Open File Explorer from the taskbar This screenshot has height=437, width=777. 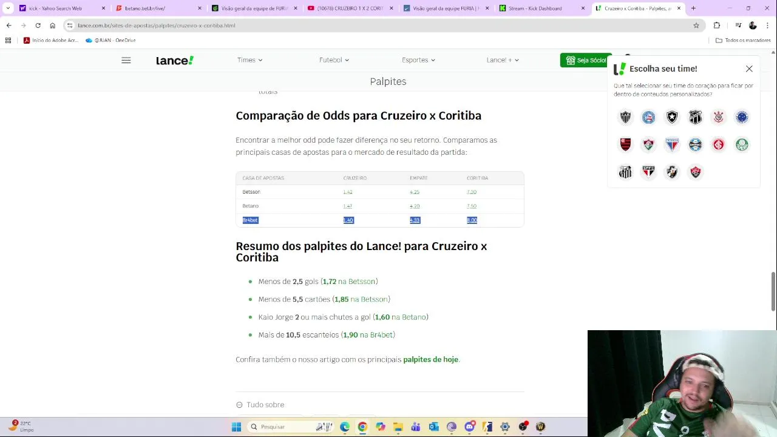click(398, 427)
